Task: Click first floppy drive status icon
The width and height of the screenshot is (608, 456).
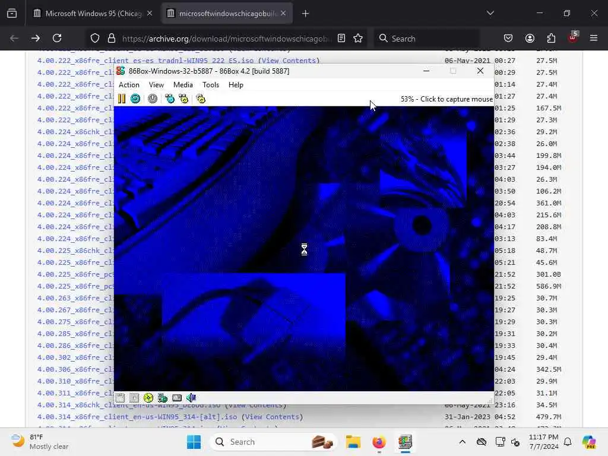Action: (120, 398)
